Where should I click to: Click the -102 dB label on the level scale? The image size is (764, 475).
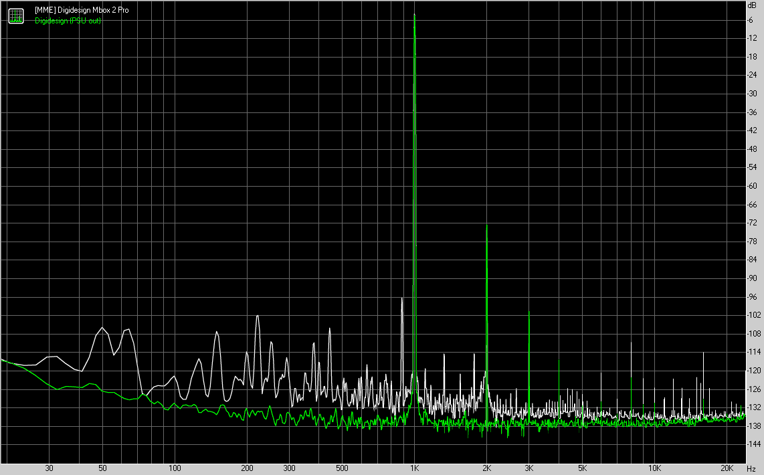coord(754,315)
